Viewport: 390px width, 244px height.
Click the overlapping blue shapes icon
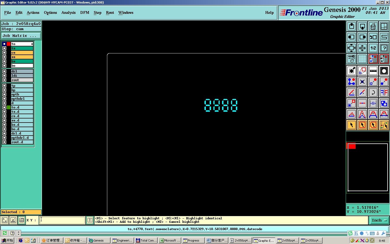[x=384, y=103]
